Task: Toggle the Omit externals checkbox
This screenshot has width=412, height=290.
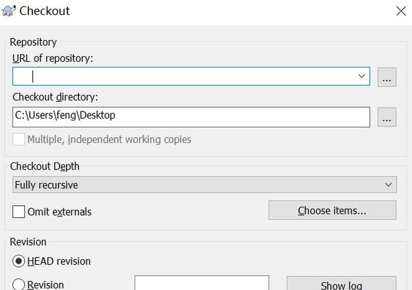Action: coord(19,211)
